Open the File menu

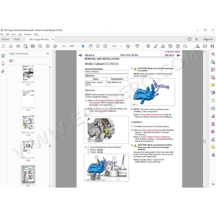click(2, 34)
